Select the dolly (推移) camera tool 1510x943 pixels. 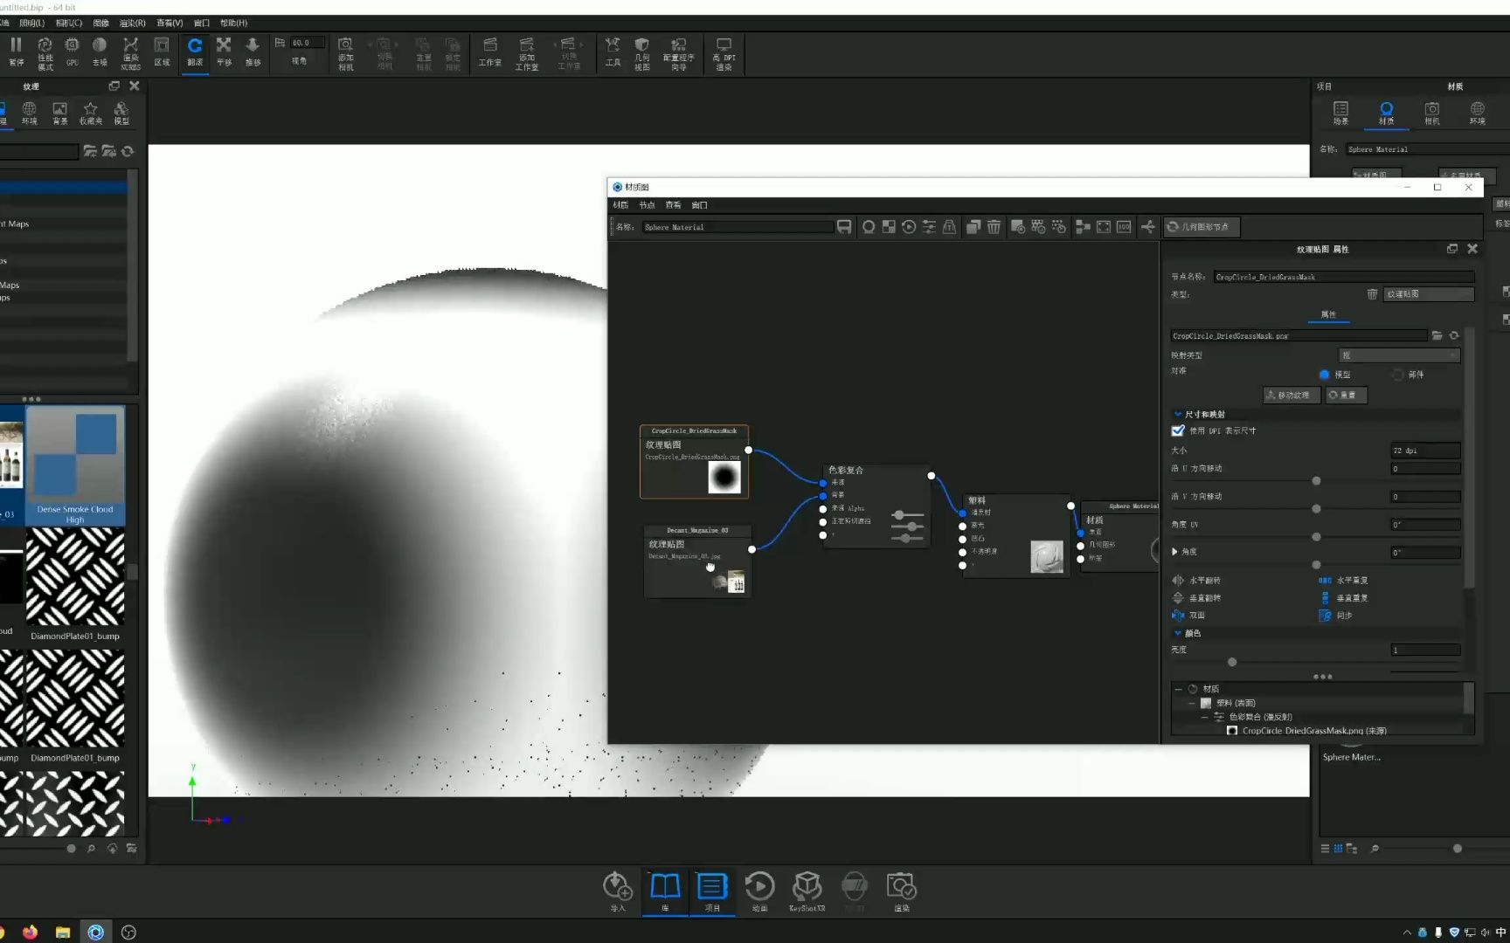[253, 52]
